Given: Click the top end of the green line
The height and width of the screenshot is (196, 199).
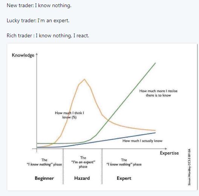Looking at the screenshot, I should point(155,63).
